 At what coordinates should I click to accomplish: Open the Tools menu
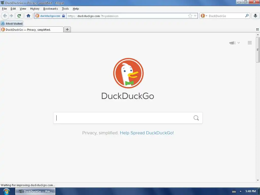65,9
